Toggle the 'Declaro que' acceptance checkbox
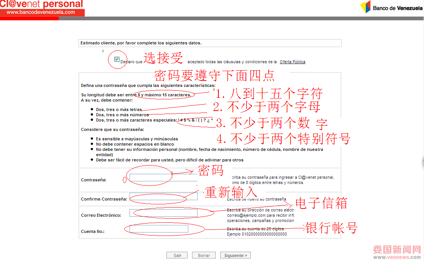Image resolution: width=424 pixels, height=263 pixels. pos(117,59)
